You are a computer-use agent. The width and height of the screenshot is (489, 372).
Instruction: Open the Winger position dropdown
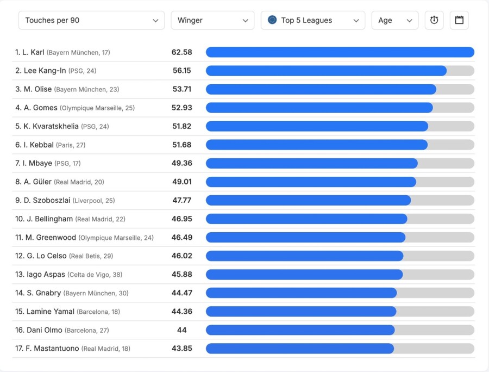[212, 20]
